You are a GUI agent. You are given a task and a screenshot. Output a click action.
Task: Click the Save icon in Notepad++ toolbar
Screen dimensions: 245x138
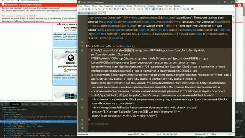86,9
